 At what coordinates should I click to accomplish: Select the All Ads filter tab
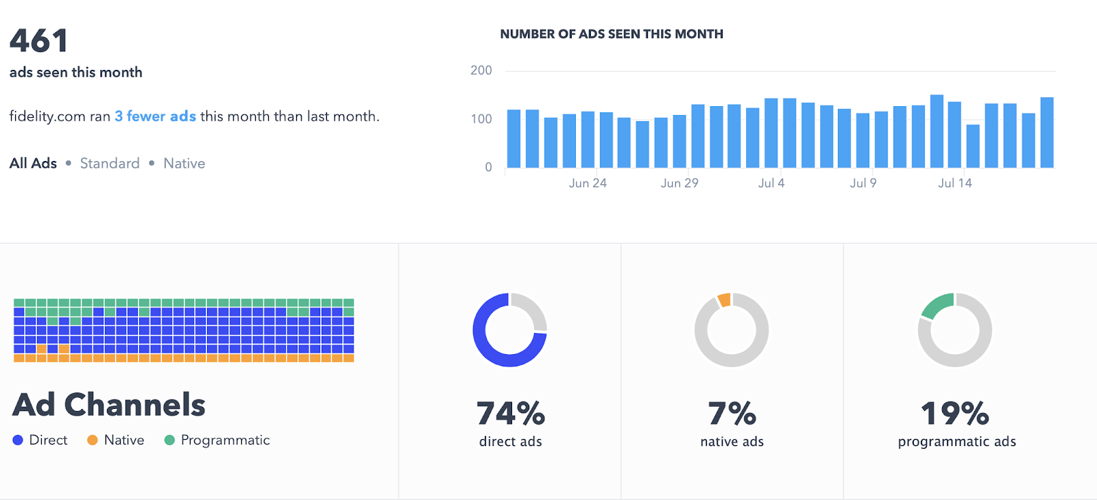(33, 163)
